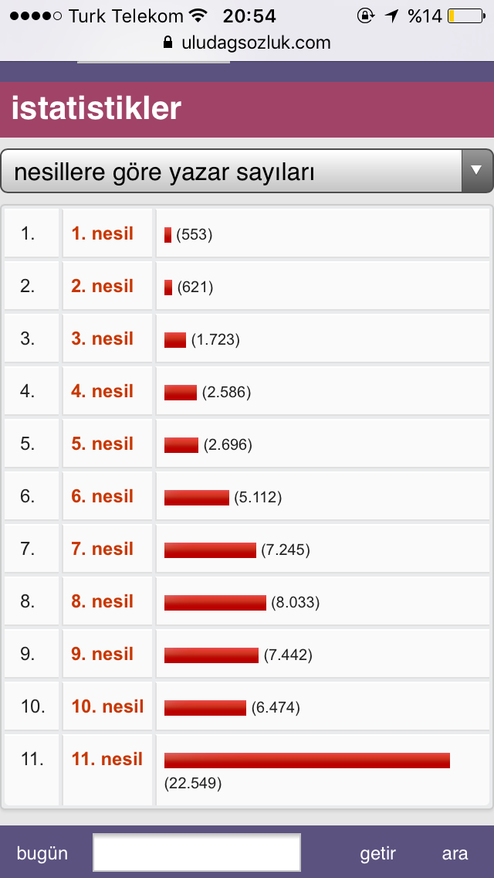Open the '1. nesil' link
This screenshot has height=878, width=494.
pyautogui.click(x=103, y=233)
